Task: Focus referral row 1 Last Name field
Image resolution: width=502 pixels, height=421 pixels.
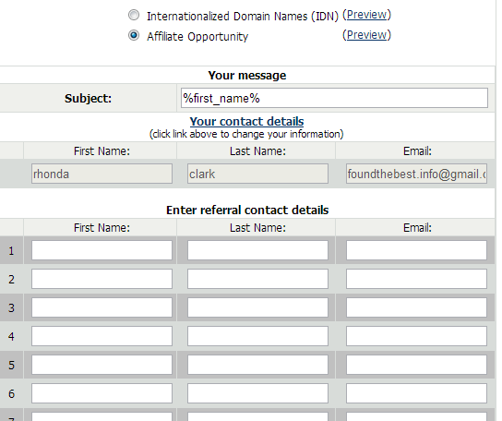Action: pos(257,250)
